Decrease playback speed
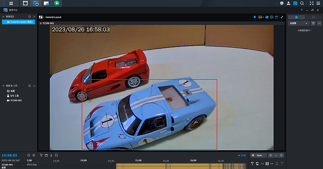 271,156
